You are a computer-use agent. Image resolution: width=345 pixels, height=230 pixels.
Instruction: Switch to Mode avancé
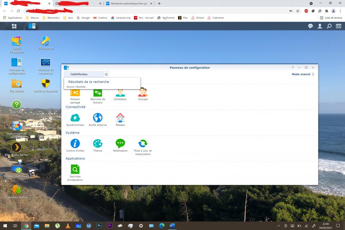[303, 74]
